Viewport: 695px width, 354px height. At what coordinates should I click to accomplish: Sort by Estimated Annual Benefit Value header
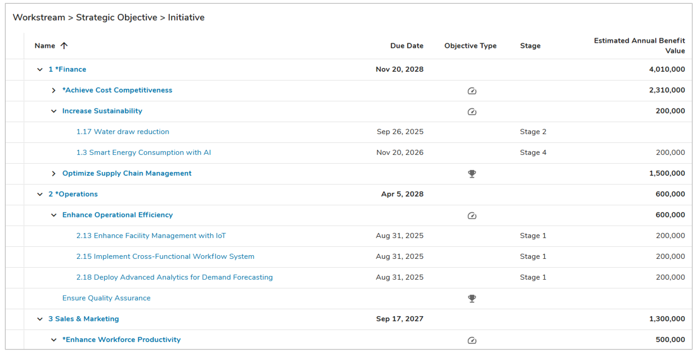(x=639, y=46)
